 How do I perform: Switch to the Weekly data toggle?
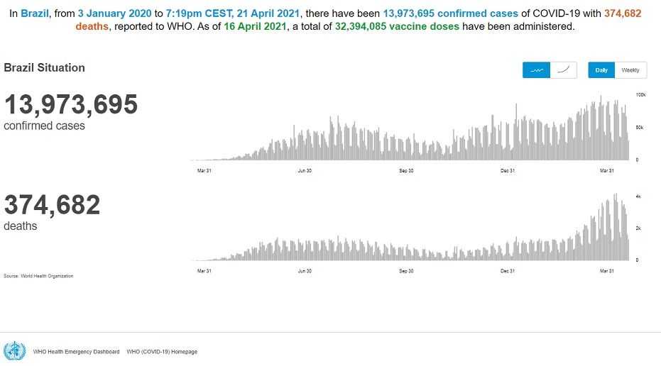coord(630,70)
